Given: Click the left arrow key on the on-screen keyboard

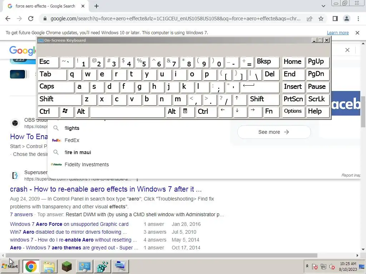Looking at the screenshot, I should [x=225, y=112].
